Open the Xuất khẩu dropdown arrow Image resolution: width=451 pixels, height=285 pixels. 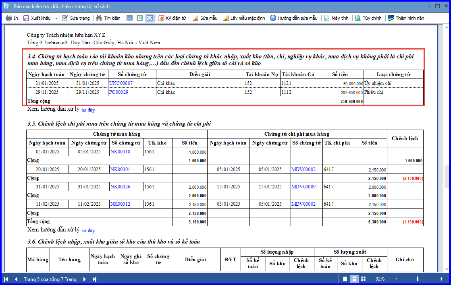tap(56, 18)
